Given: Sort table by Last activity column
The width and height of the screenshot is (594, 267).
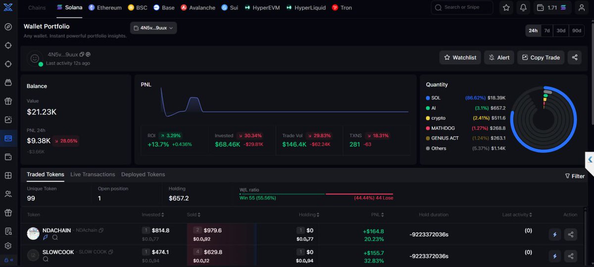Looking at the screenshot, I should [x=517, y=215].
